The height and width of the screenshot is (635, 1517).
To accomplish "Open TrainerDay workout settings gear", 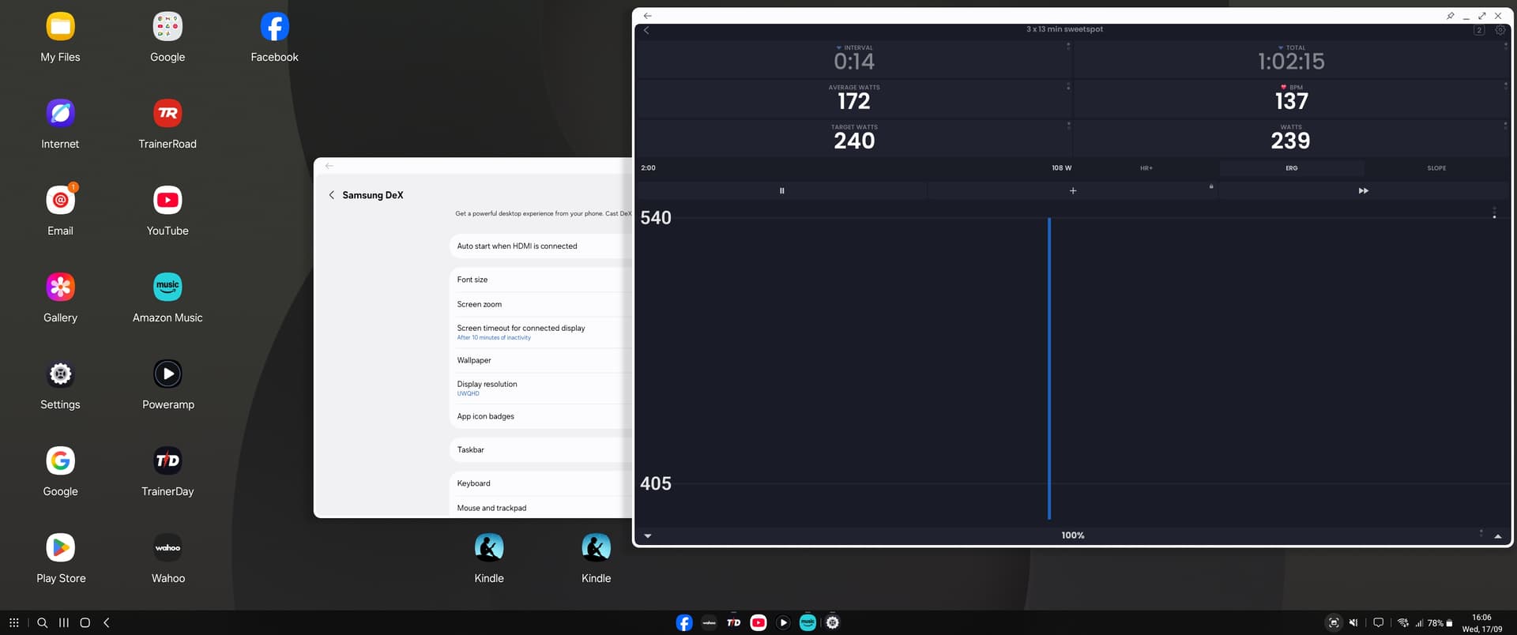I will pos(1500,30).
